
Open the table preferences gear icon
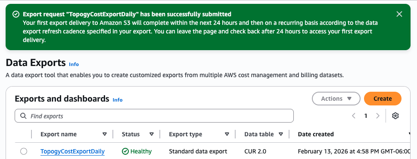click(395, 116)
